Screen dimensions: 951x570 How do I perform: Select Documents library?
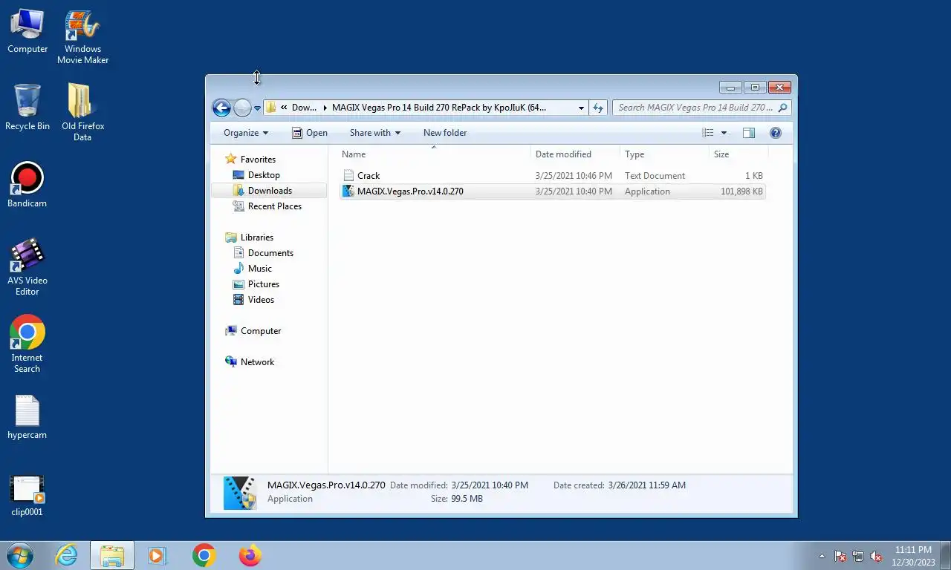[270, 253]
